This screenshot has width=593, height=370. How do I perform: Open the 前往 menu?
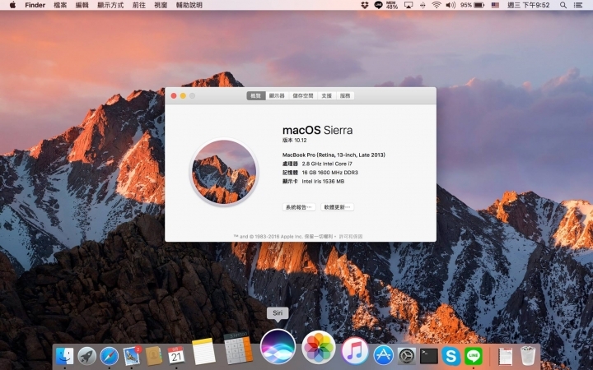[x=139, y=5]
